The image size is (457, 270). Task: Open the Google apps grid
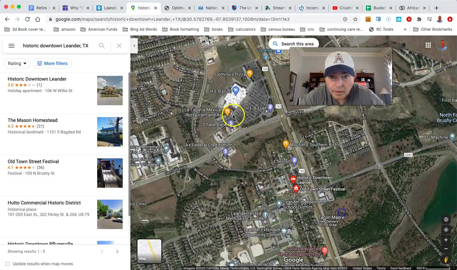428,45
